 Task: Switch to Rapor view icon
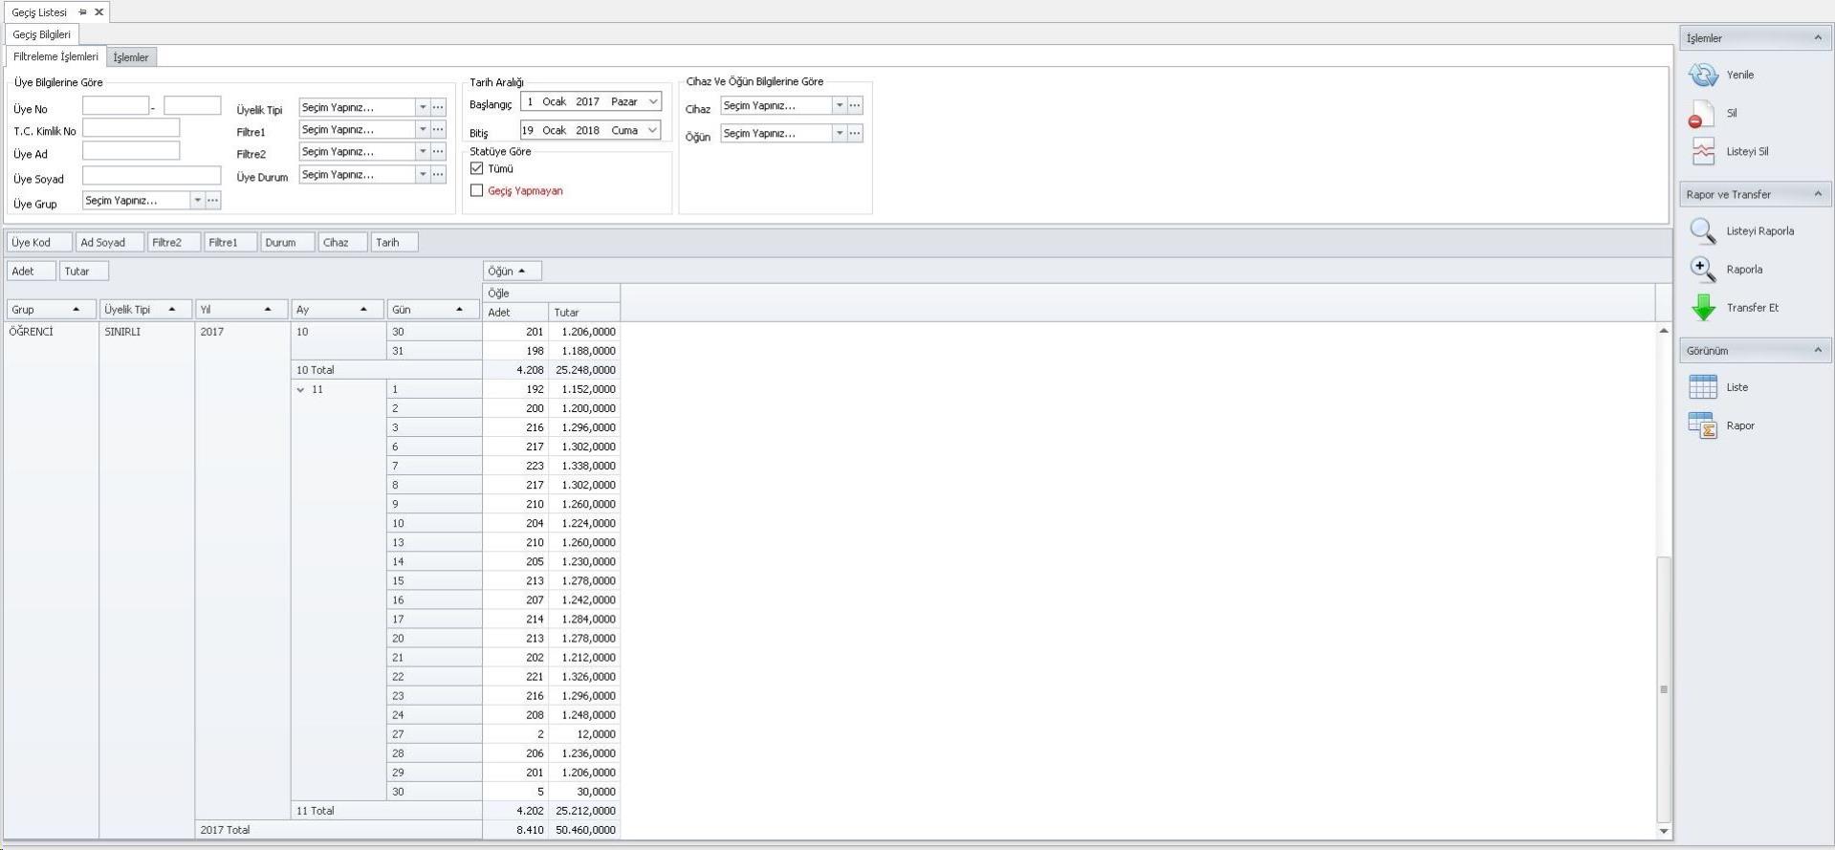tap(1703, 425)
